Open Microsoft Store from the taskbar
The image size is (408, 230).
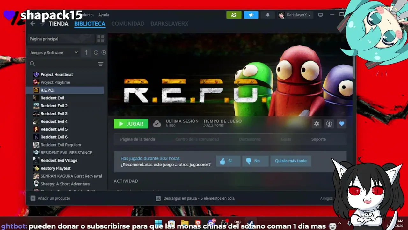tap(171, 223)
